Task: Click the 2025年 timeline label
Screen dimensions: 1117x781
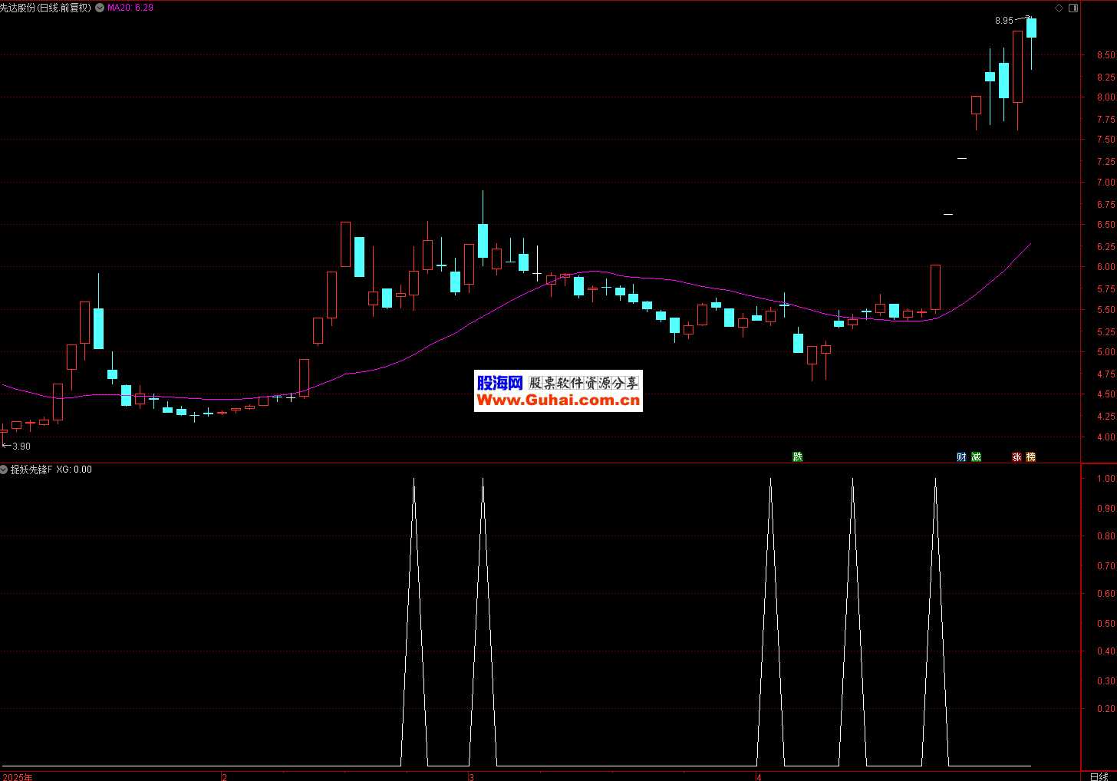Action: [17, 777]
